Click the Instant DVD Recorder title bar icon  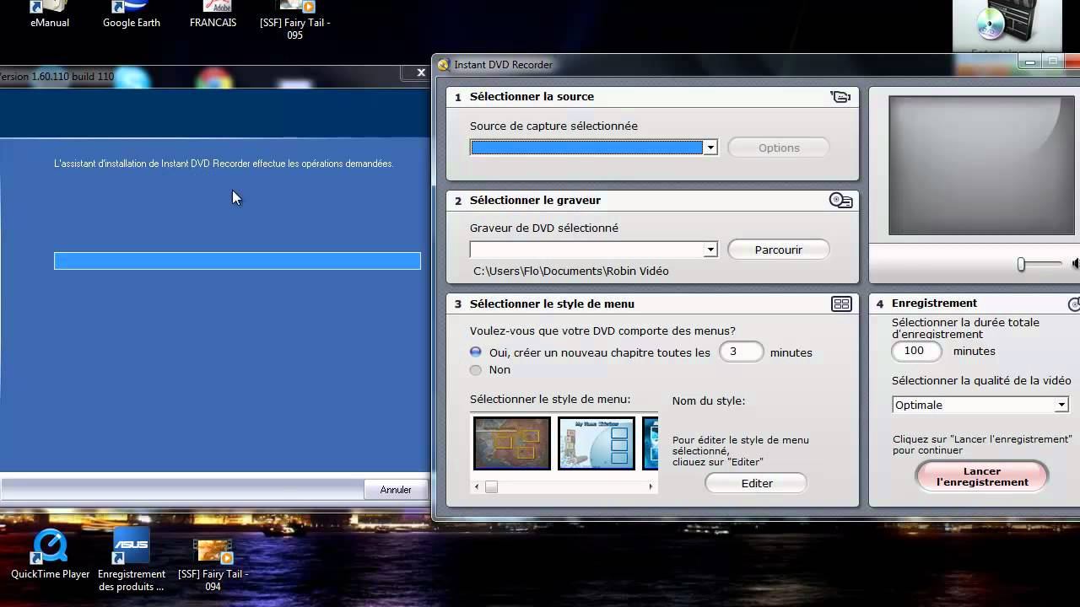[444, 65]
